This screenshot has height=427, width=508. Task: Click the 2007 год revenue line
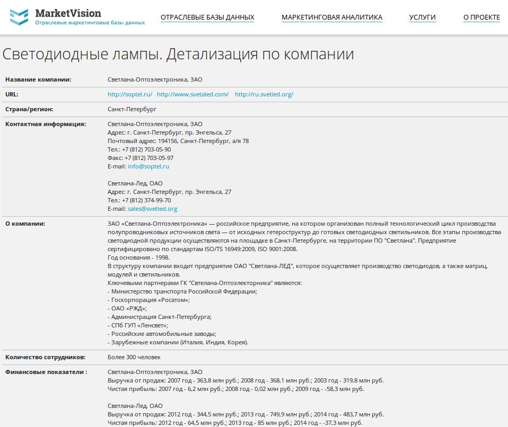(x=246, y=381)
